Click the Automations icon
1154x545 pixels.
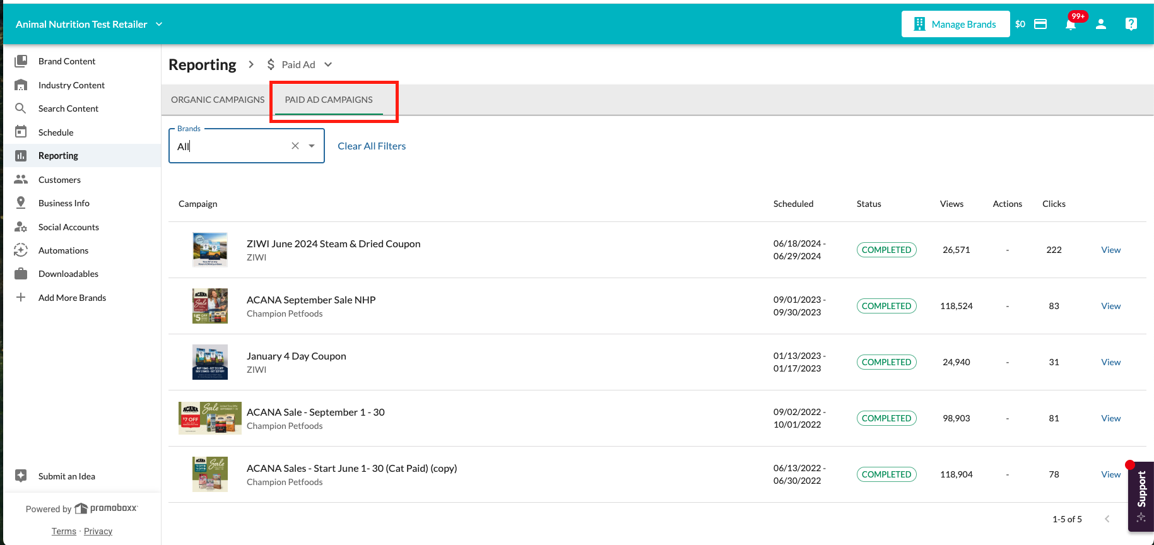(21, 250)
